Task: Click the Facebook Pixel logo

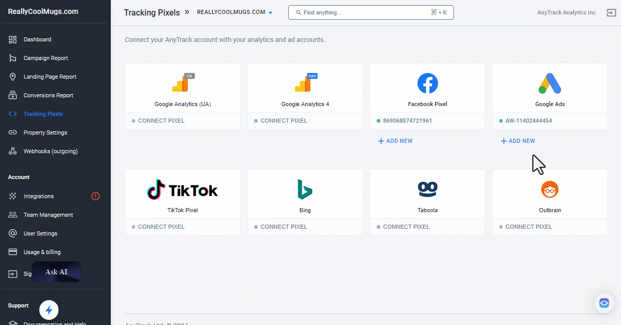Action: pyautogui.click(x=427, y=83)
